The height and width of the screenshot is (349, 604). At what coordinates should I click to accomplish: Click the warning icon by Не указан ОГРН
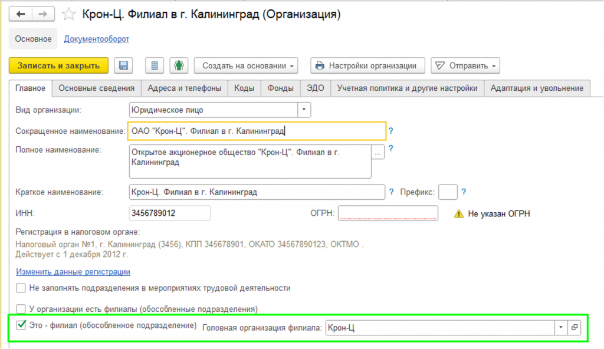458,214
